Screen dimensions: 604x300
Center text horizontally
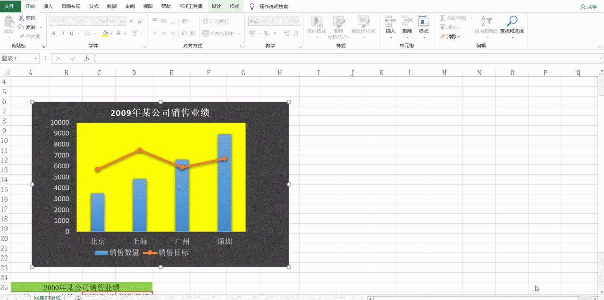point(164,33)
